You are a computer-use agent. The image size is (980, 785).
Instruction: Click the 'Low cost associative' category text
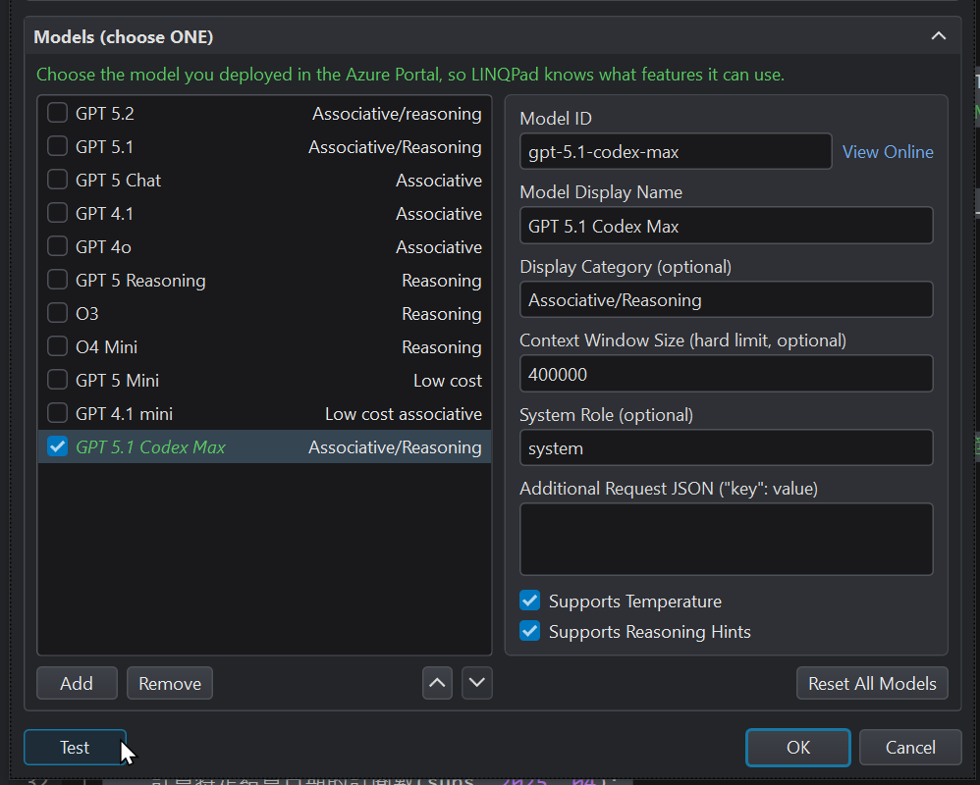404,414
